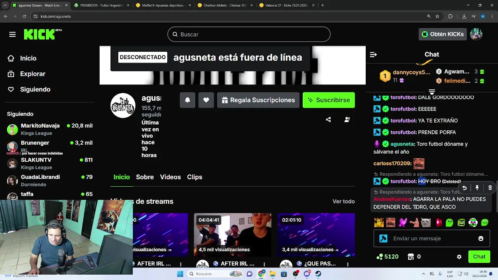This screenshot has width=498, height=280.
Task: Switch to the Videos tab
Action: [x=170, y=177]
